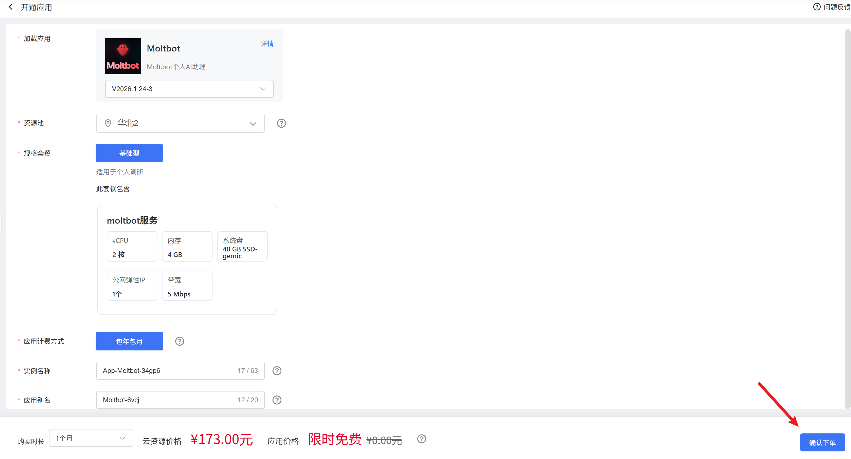
Task: Open the 问题反馈 help icon
Action: click(x=816, y=7)
